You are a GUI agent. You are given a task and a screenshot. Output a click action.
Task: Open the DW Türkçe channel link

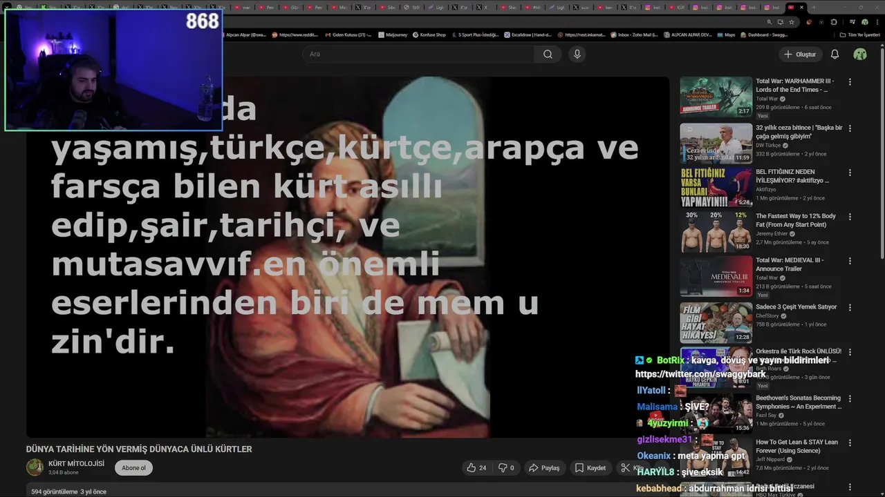tap(768, 146)
